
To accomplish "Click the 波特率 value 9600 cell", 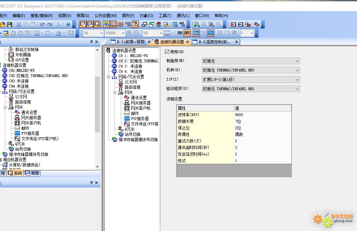I will [x=263, y=115].
